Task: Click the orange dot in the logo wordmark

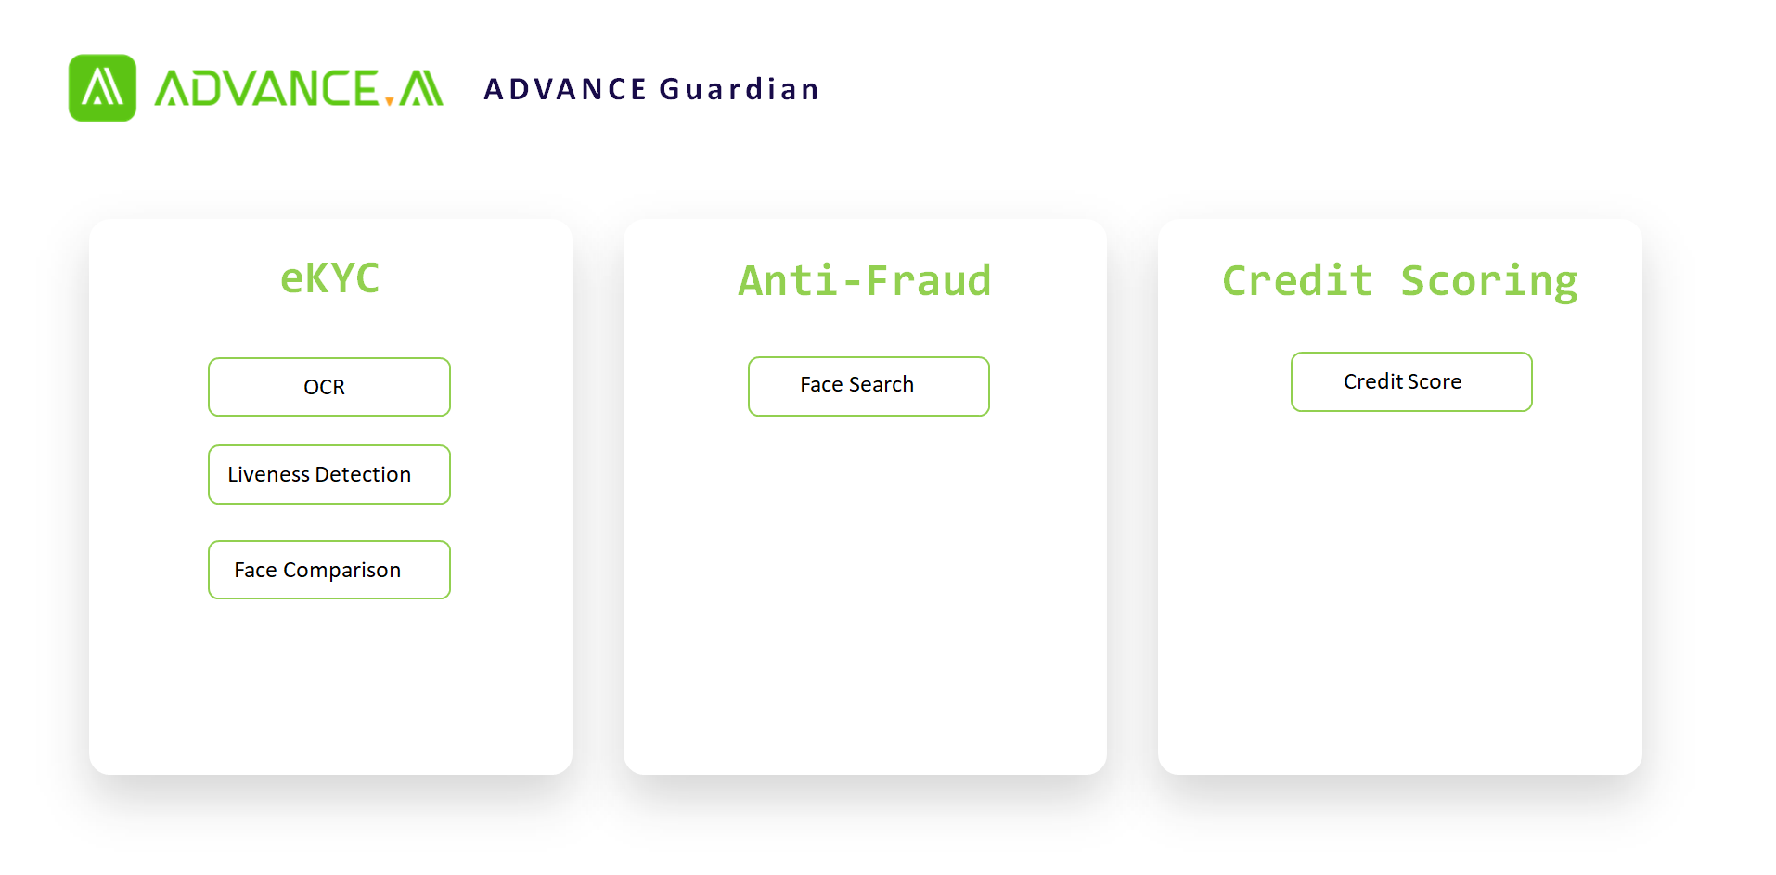Action: click(x=389, y=100)
